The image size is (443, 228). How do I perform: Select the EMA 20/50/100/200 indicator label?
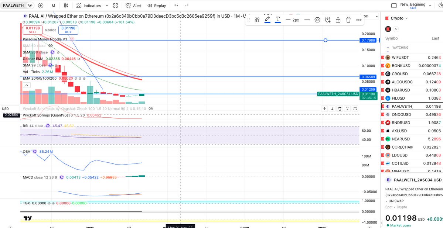40,79
